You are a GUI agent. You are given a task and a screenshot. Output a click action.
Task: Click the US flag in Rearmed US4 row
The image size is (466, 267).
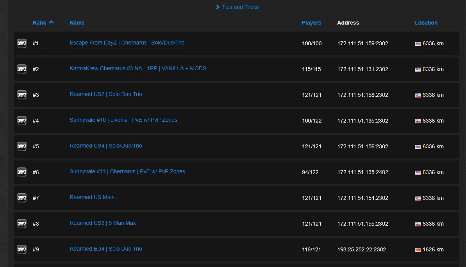(x=418, y=147)
